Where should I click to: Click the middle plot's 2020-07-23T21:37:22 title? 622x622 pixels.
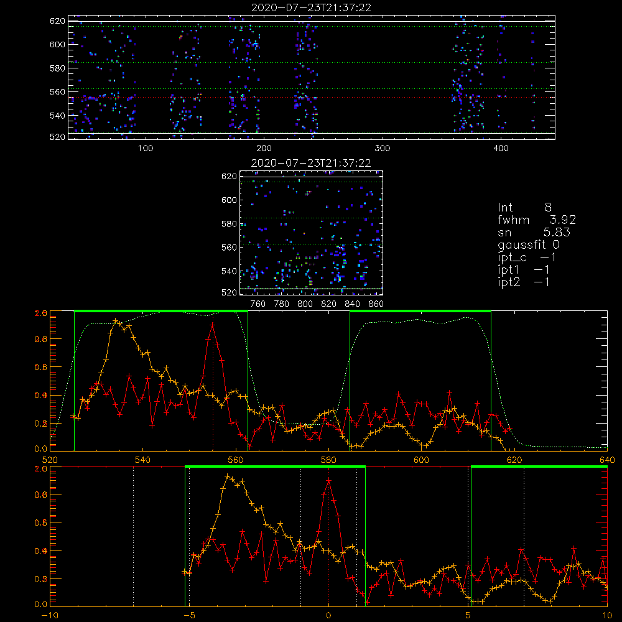click(311, 163)
